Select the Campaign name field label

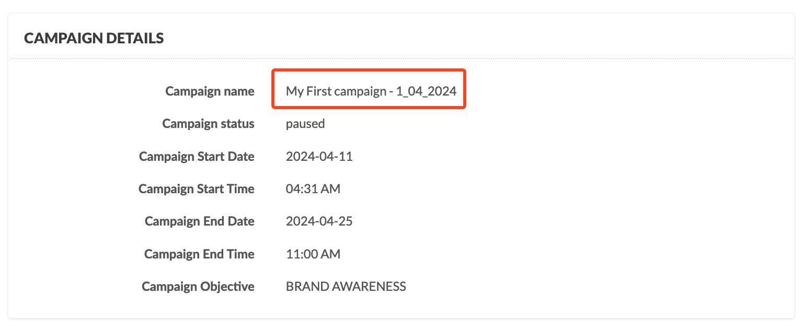click(210, 91)
